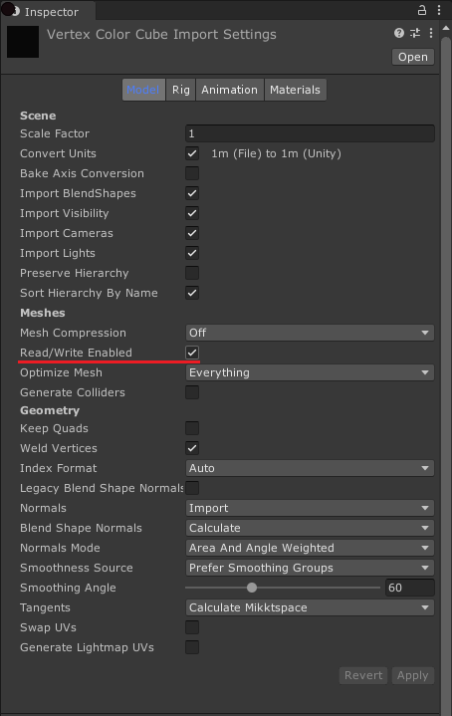Viewport: 452px width, 716px height.
Task: Click the asset preview thumbnail
Action: pos(23,42)
